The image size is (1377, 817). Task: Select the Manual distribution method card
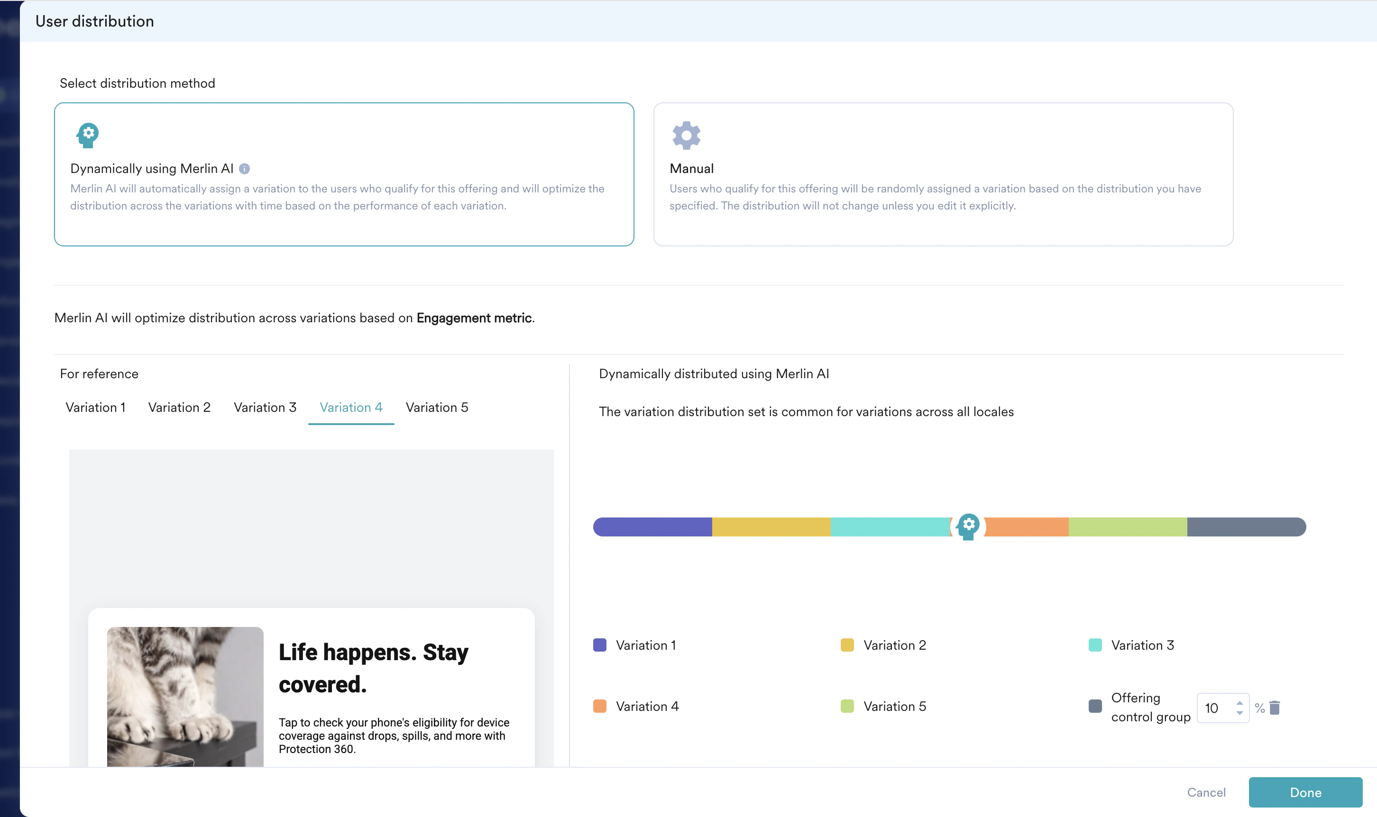(x=942, y=174)
